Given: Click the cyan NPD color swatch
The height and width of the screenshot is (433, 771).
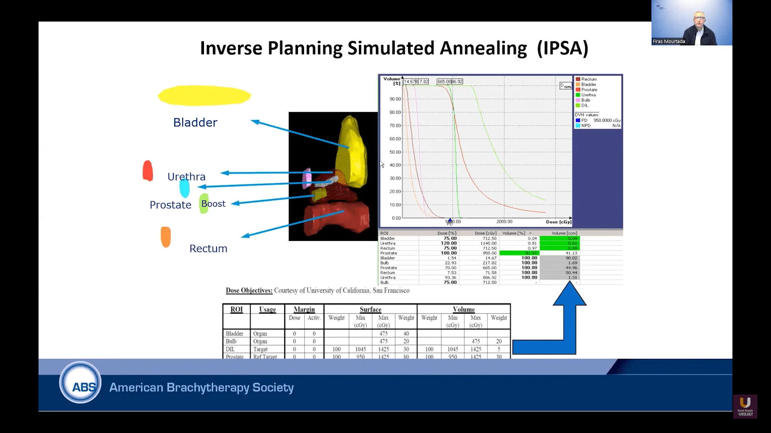Looking at the screenshot, I should (578, 125).
